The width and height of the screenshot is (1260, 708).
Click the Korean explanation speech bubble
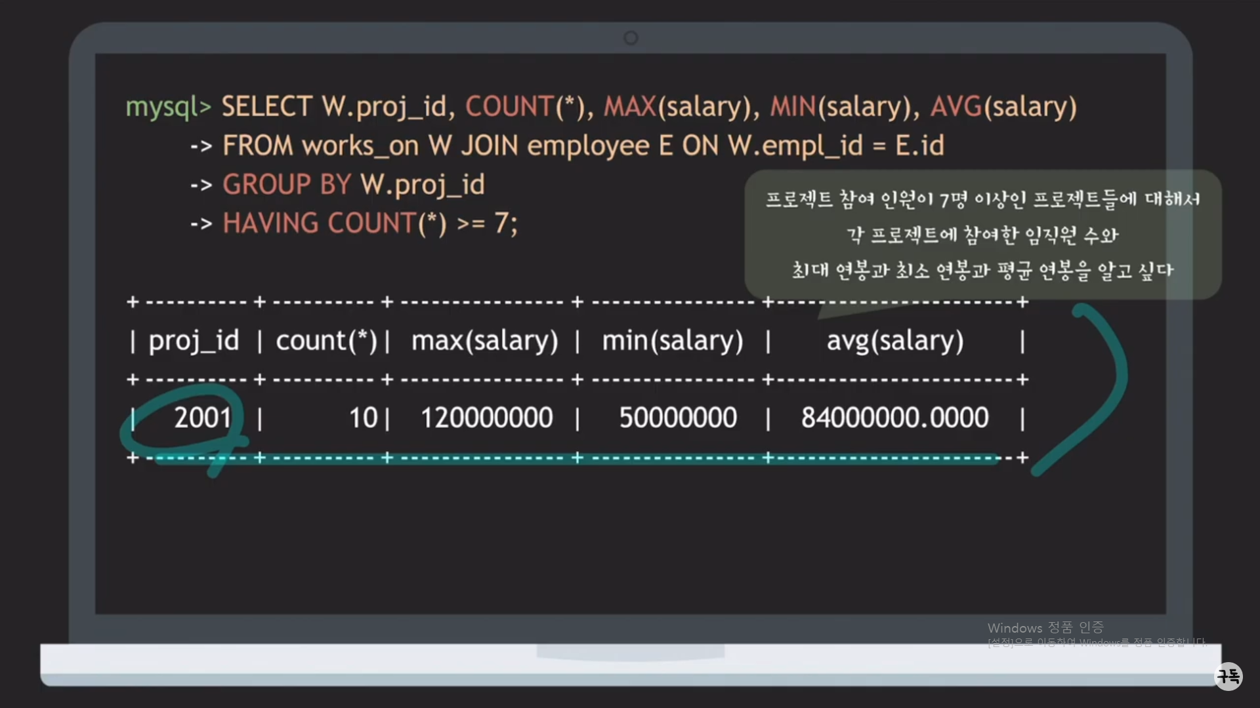pyautogui.click(x=982, y=235)
